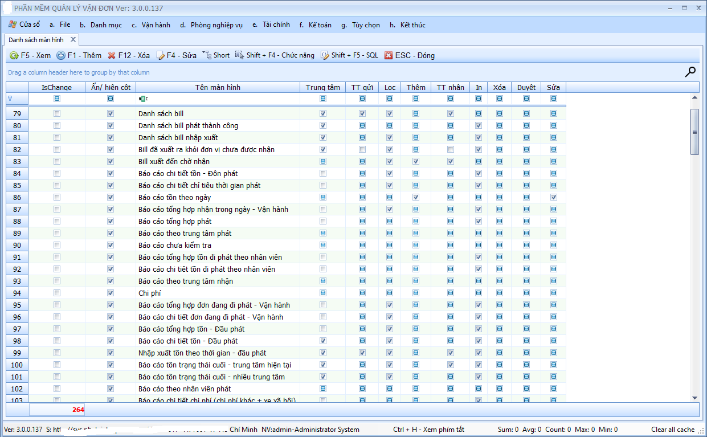Open Shift + F4 - Chức năng
The image size is (707, 437).
pos(275,55)
